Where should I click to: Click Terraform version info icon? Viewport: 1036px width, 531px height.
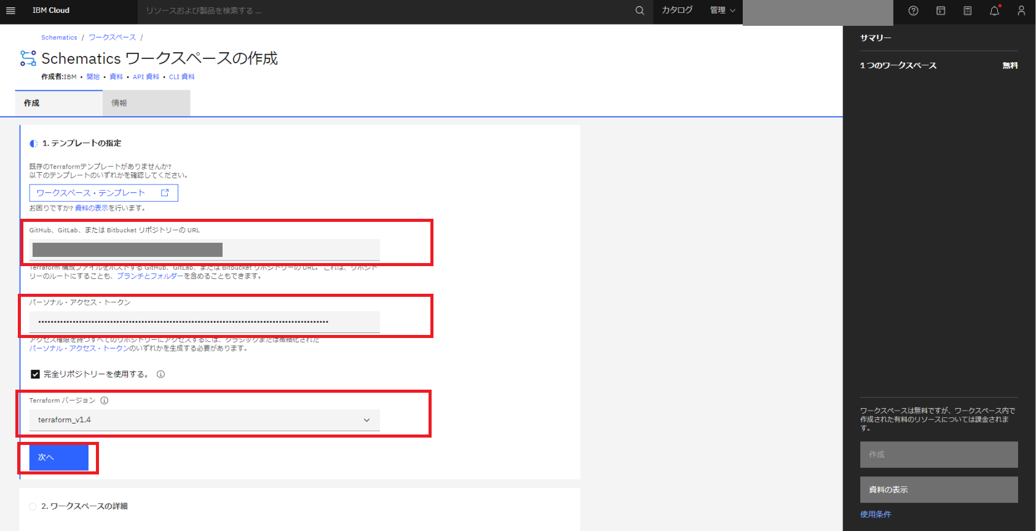pos(105,401)
